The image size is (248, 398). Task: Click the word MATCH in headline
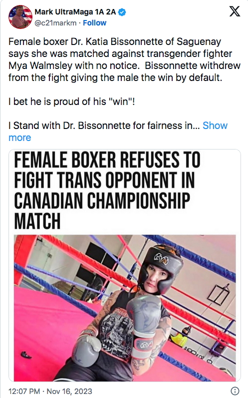click(x=37, y=221)
